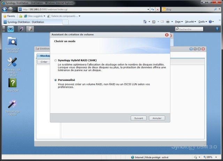Open the Navigateur de fichier desktop icon
Image resolution: width=223 pixels, height=161 pixels.
click(13, 45)
